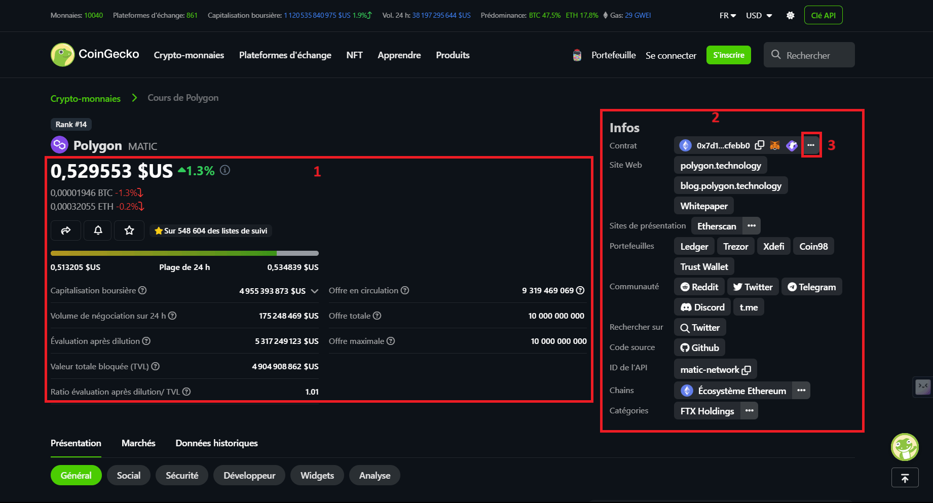Screen dimensions: 933x503
Task: Open the candy jar rewards icon
Action: 577,55
